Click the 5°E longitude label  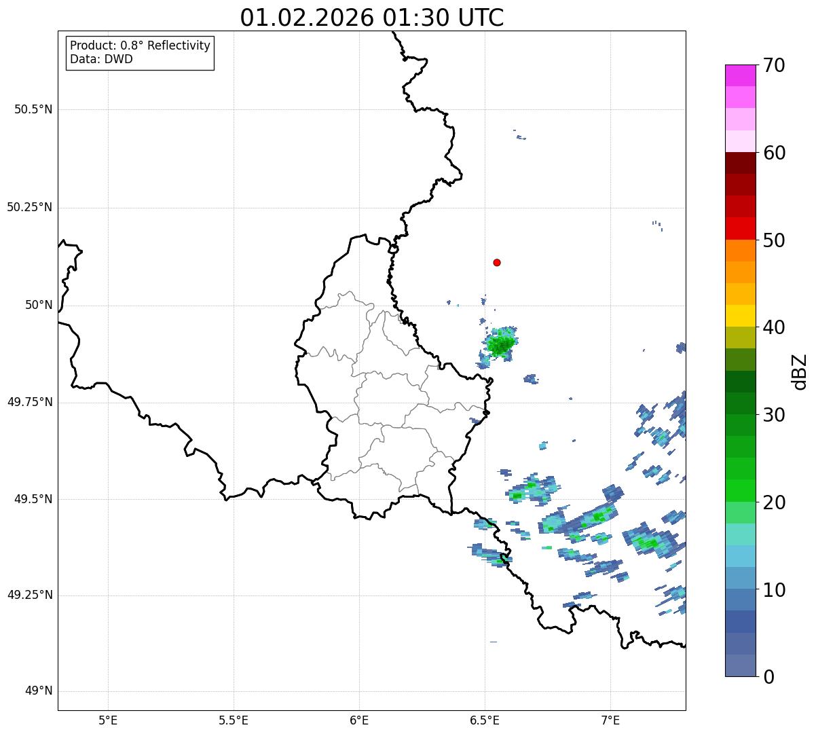click(108, 720)
